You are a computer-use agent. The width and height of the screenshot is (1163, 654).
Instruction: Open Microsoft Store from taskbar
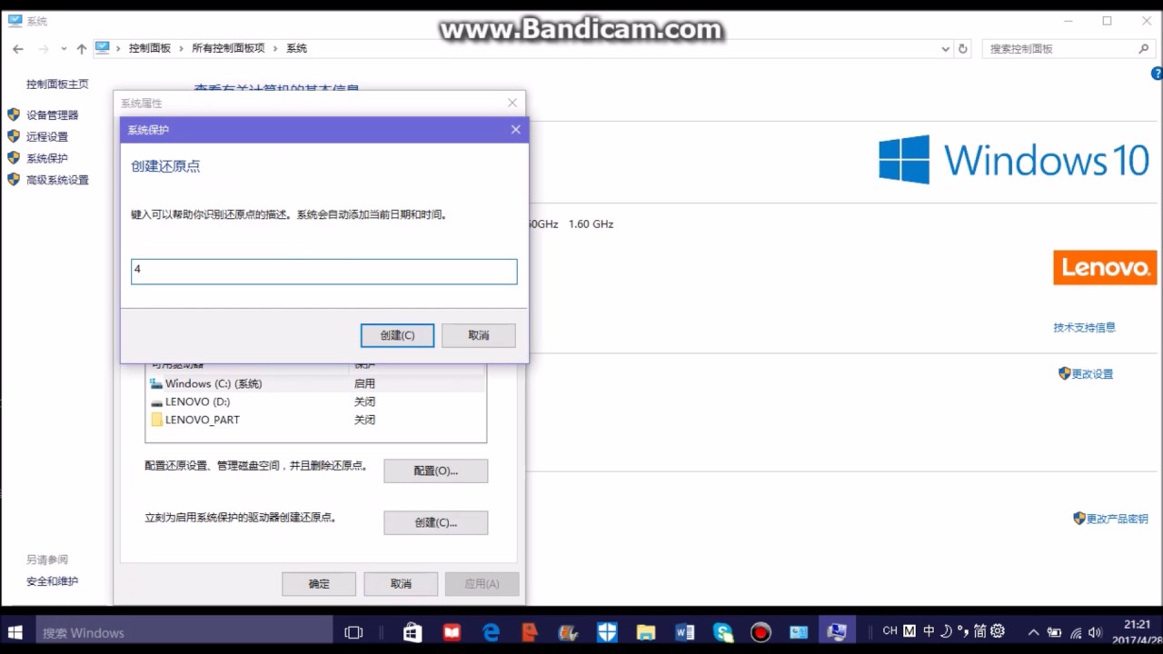click(x=413, y=632)
